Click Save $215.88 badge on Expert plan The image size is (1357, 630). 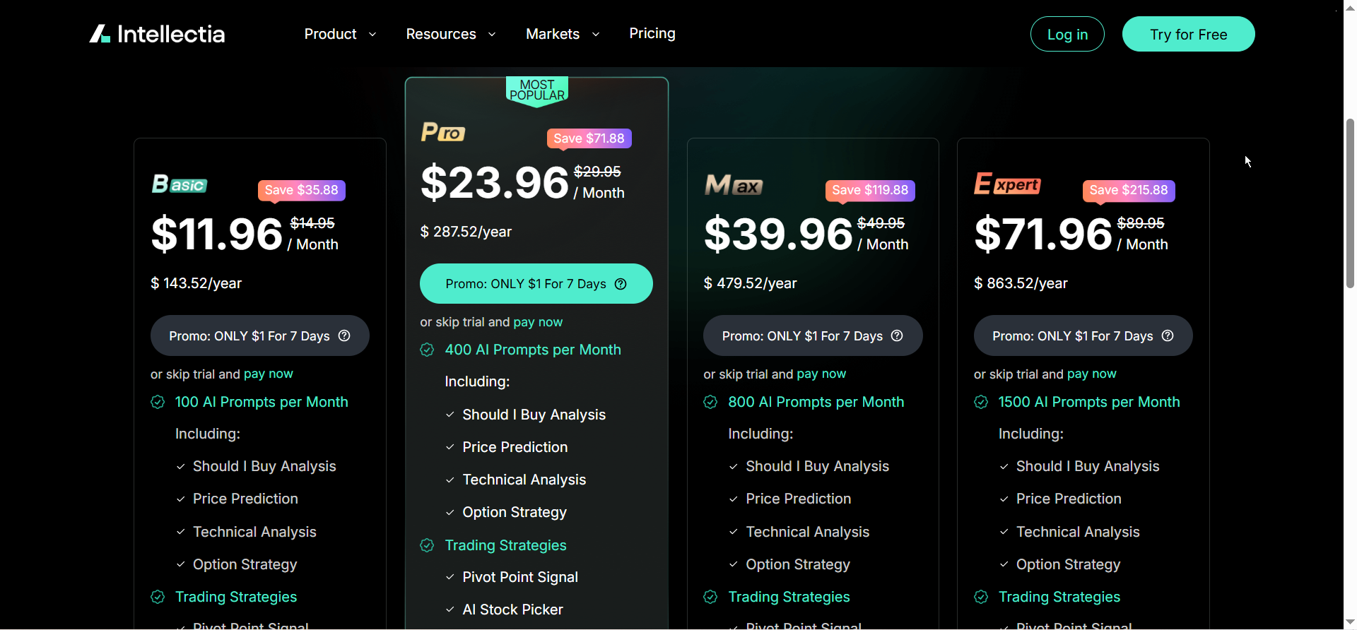(1128, 190)
